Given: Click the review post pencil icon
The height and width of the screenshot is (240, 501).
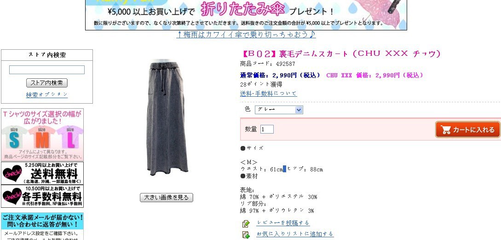Looking at the screenshot, I should 246,223.
